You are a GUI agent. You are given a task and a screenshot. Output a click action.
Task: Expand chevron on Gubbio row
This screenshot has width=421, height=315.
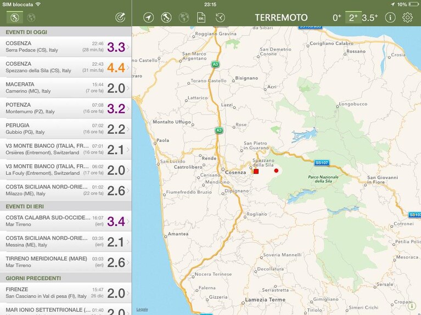(128, 129)
